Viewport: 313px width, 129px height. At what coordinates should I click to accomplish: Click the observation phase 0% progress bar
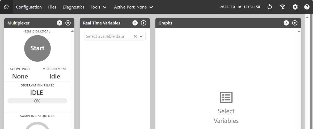(x=37, y=101)
